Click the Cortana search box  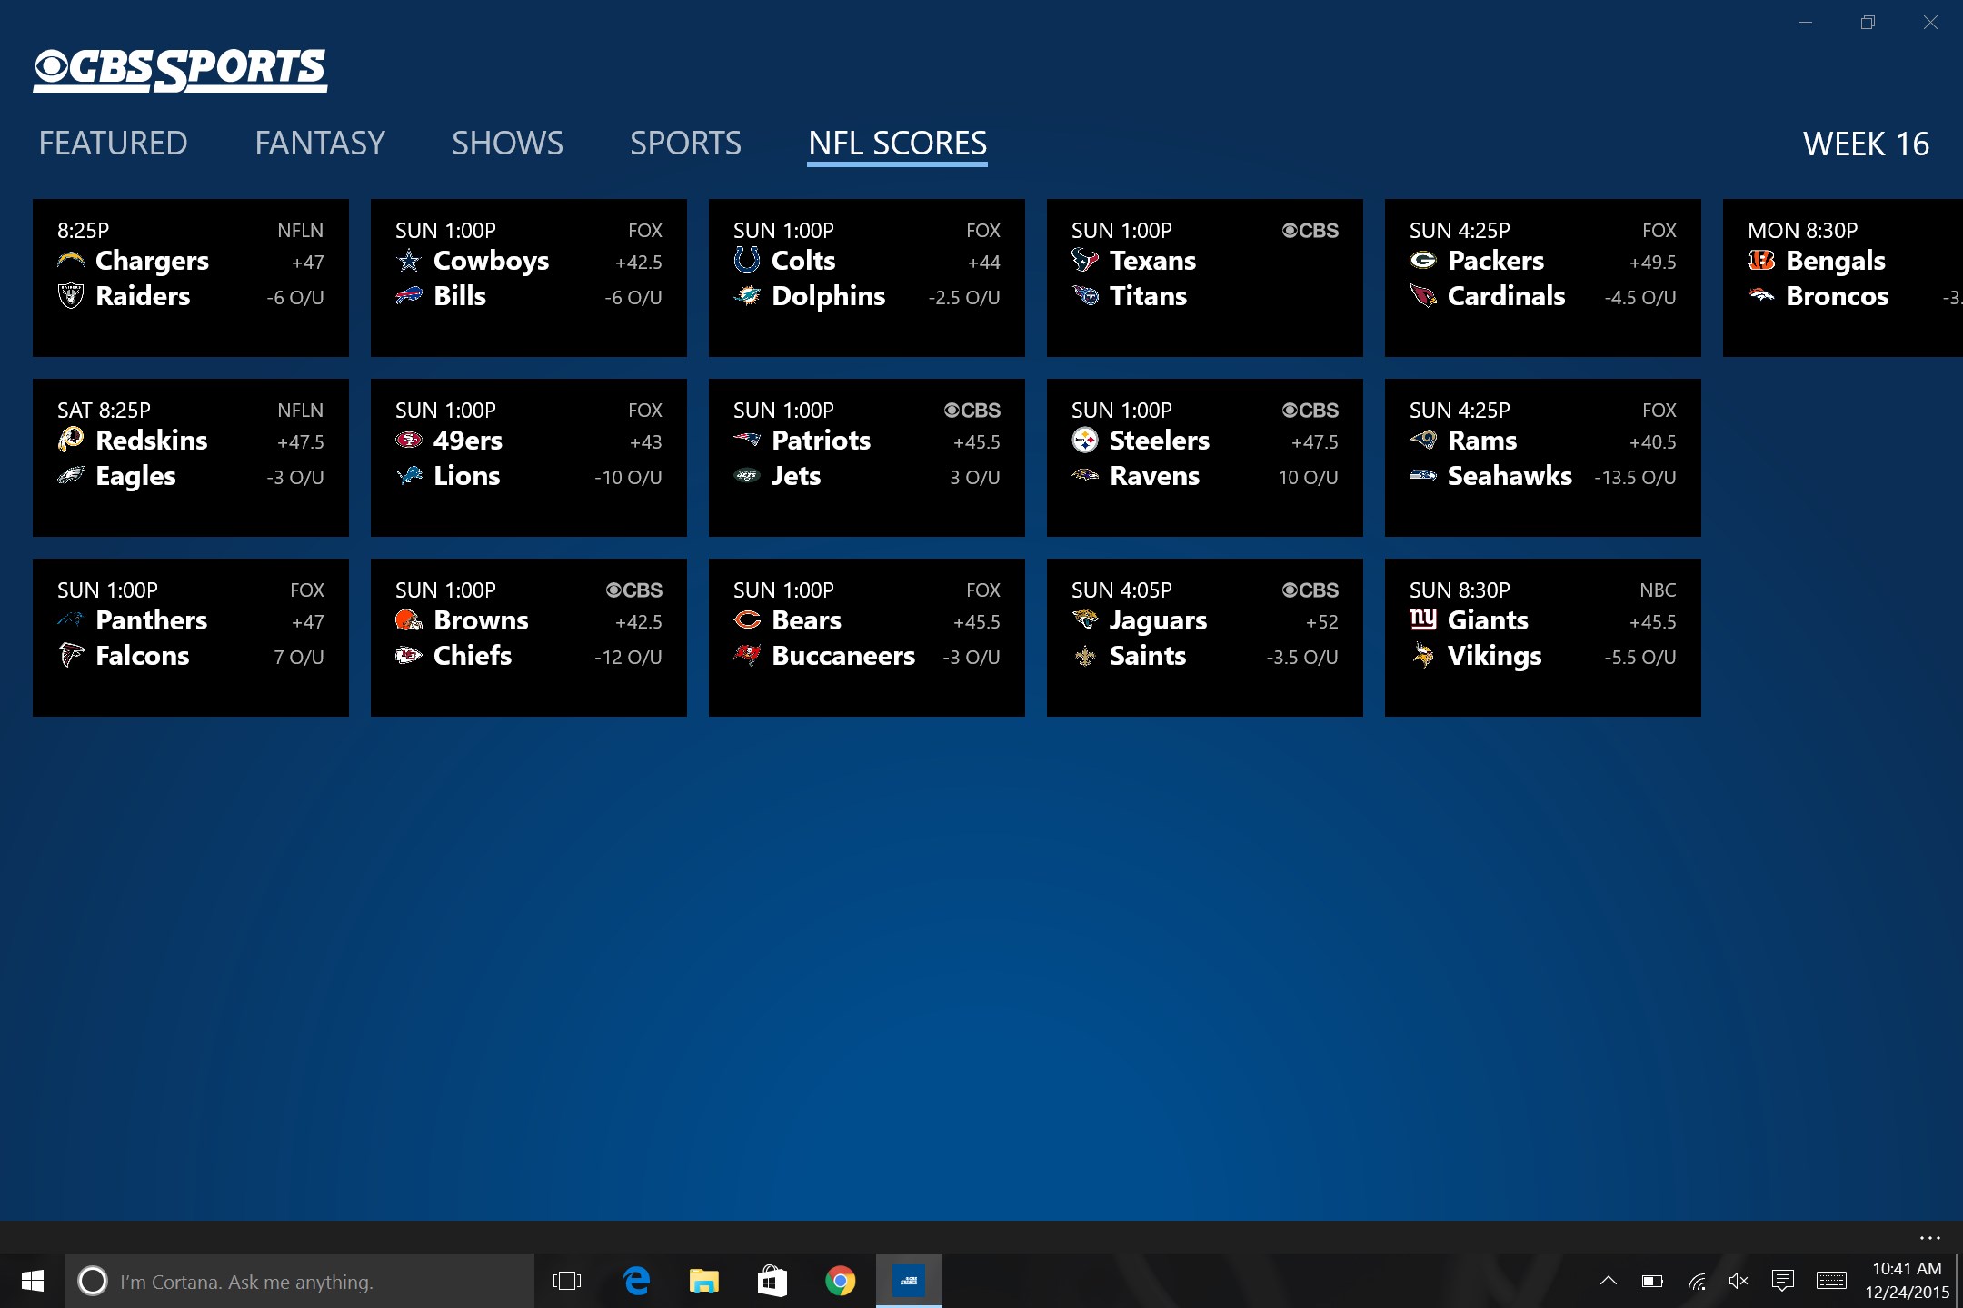(300, 1282)
